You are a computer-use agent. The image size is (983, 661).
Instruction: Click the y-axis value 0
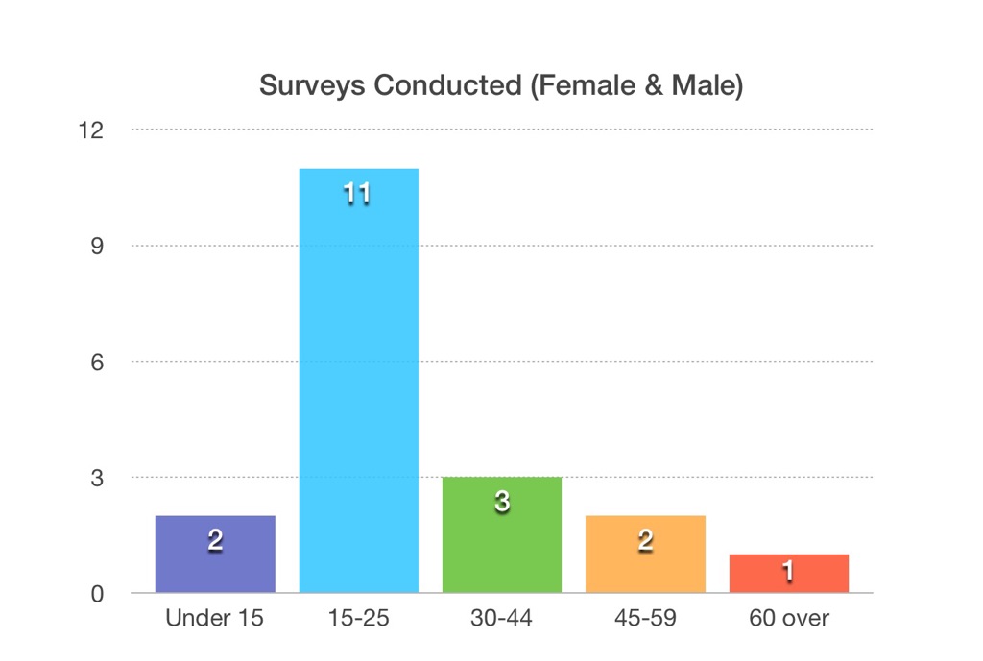97,594
